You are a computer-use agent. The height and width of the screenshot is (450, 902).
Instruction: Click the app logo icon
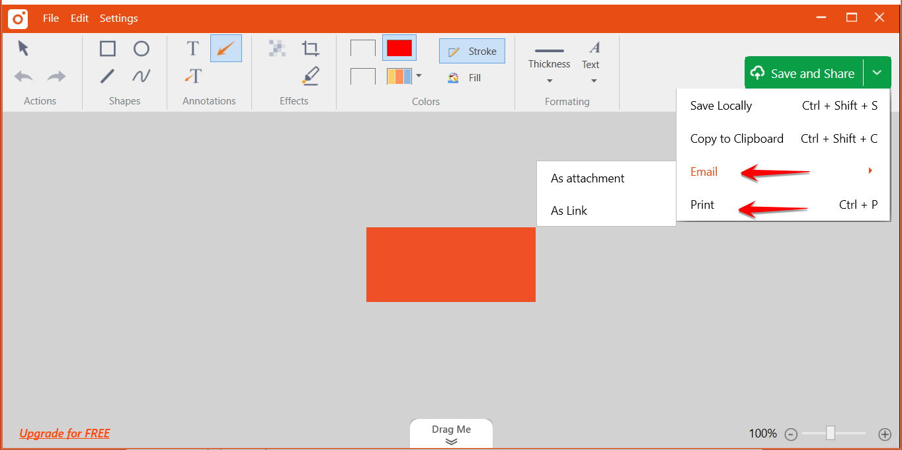18,19
